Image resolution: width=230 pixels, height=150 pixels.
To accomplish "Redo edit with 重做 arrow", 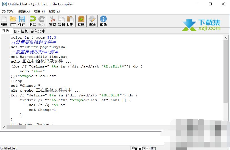I will click(x=42, y=21).
